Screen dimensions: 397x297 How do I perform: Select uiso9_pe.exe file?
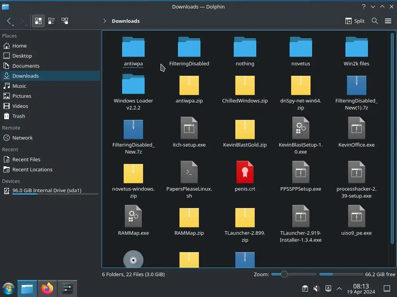tap(357, 220)
